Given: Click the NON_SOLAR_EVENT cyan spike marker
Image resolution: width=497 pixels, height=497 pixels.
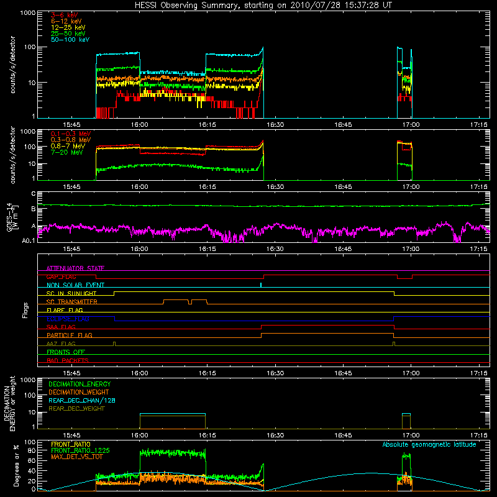Looking at the screenshot, I should 261,285.
